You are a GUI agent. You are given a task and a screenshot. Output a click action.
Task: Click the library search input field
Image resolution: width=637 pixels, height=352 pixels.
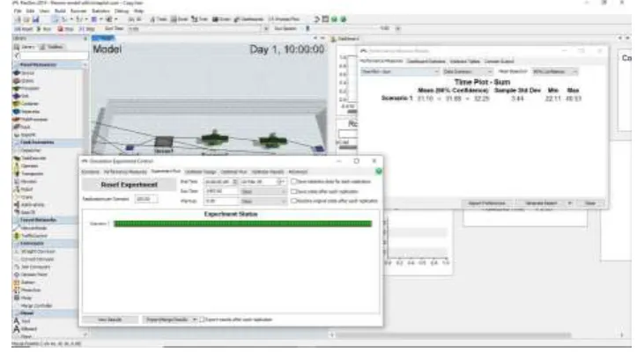54,55
